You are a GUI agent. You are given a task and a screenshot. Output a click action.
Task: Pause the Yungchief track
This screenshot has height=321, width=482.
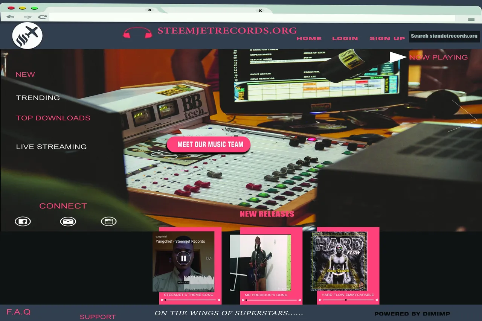pyautogui.click(x=183, y=258)
